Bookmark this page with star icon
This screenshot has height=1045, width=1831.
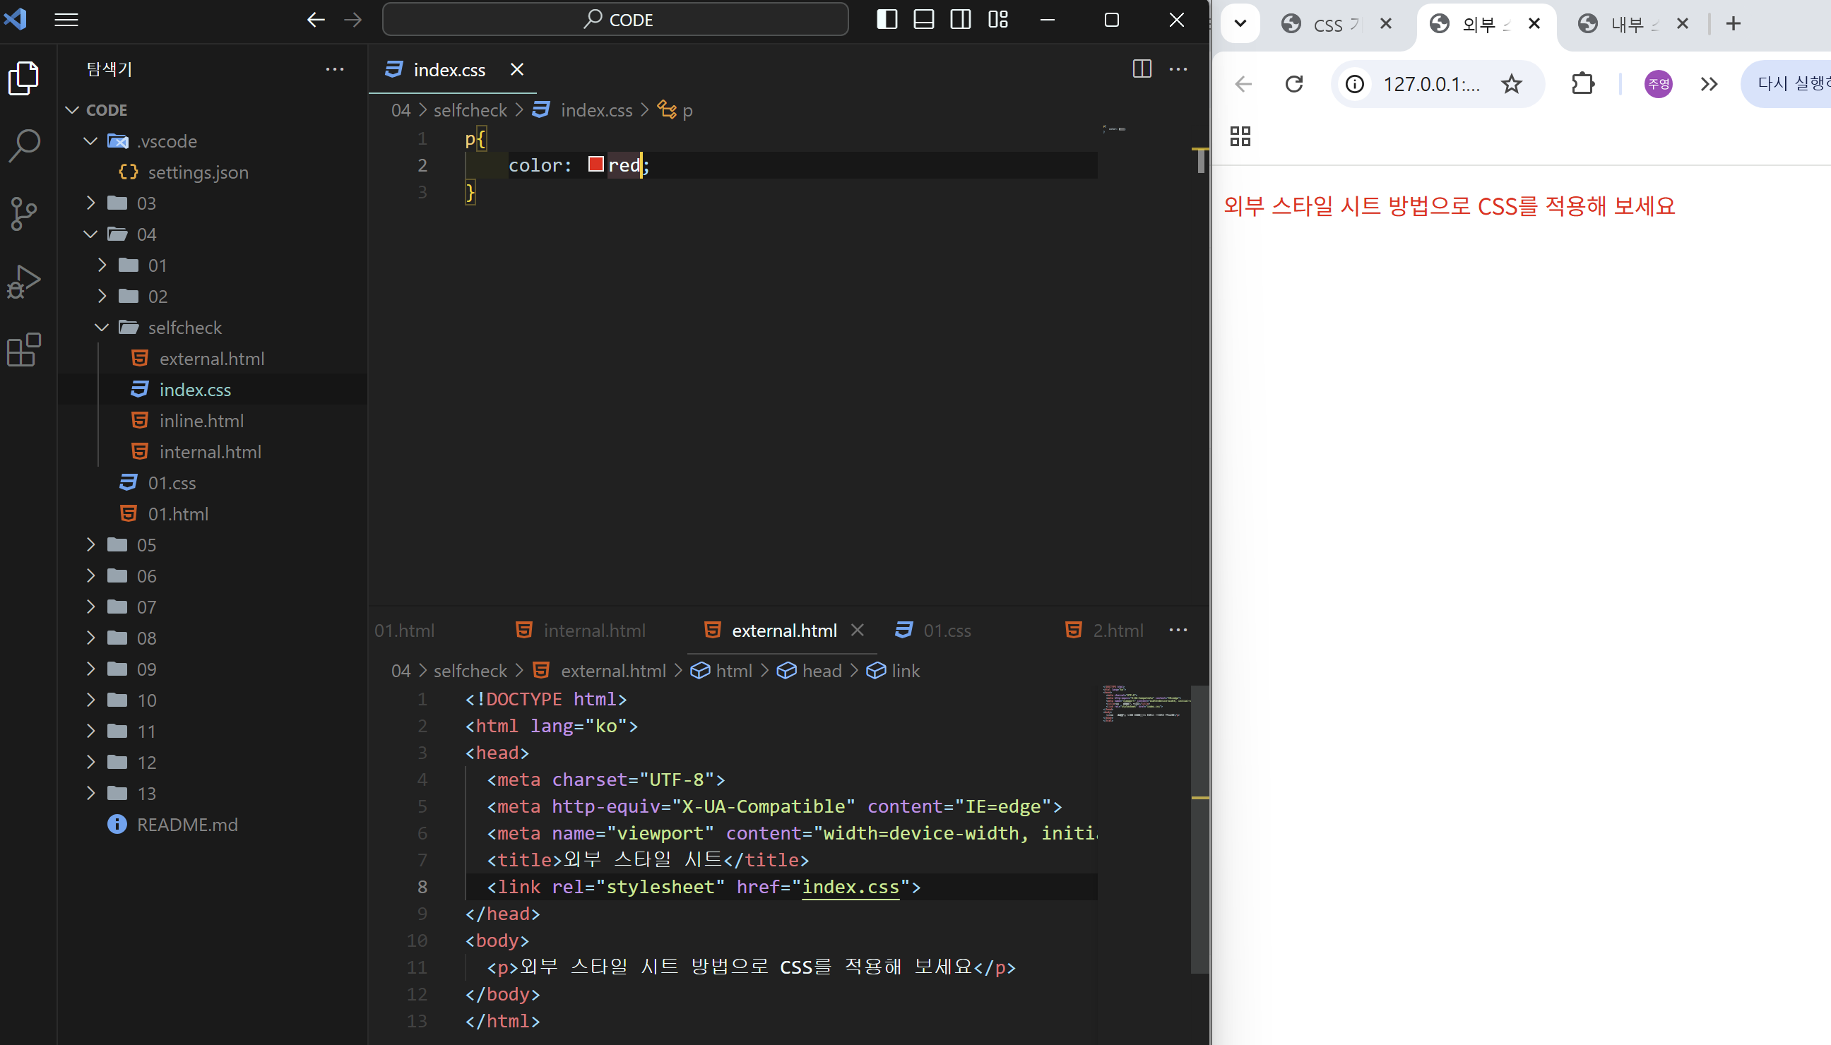(1512, 84)
